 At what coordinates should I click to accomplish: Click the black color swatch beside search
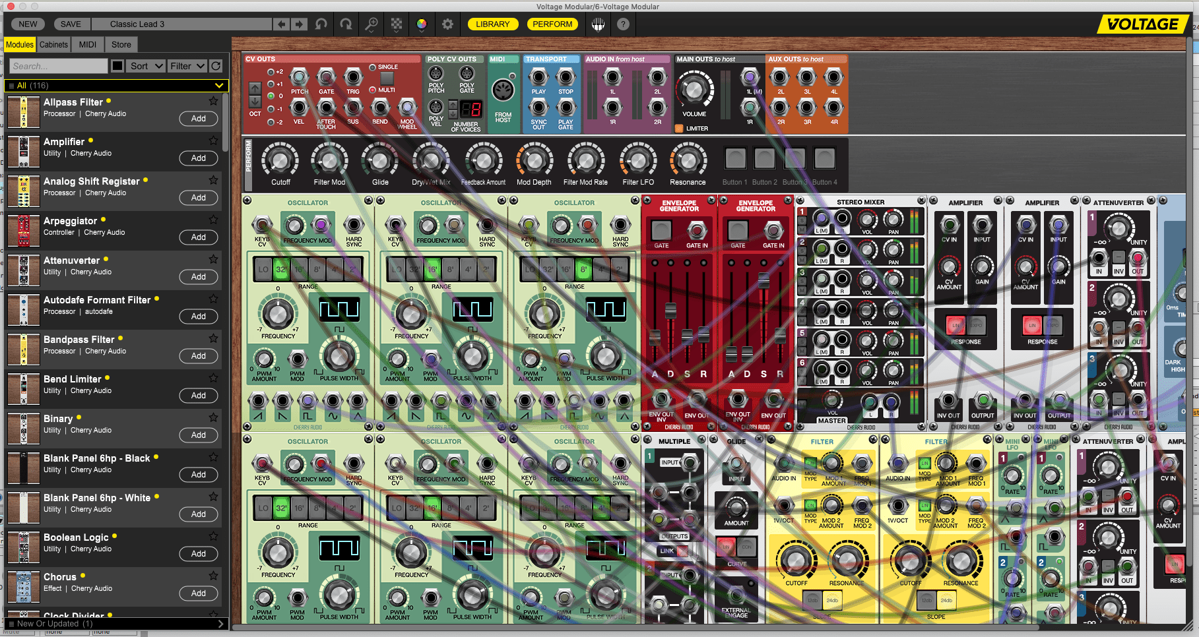pyautogui.click(x=117, y=66)
